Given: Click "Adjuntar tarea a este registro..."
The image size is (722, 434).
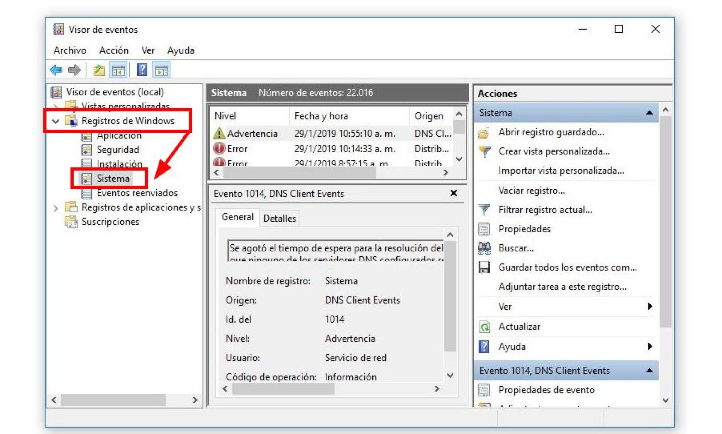Looking at the screenshot, I should [562, 287].
